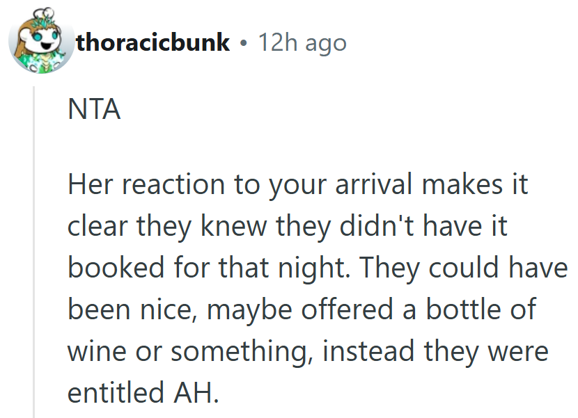
Task: Click the "NTA" verdict text
Action: [x=94, y=110]
